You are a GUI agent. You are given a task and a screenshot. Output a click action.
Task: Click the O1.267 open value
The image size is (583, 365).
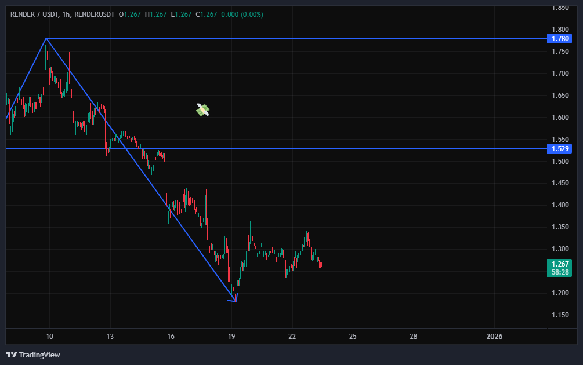tap(130, 14)
